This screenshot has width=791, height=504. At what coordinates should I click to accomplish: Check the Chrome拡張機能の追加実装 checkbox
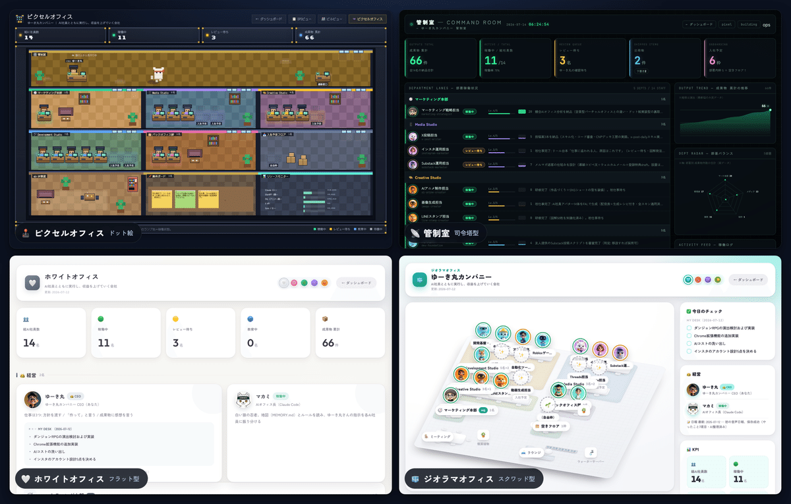pyautogui.click(x=689, y=335)
